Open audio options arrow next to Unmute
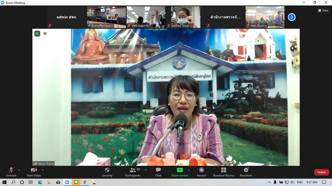The image size is (332, 186). (x=19, y=170)
